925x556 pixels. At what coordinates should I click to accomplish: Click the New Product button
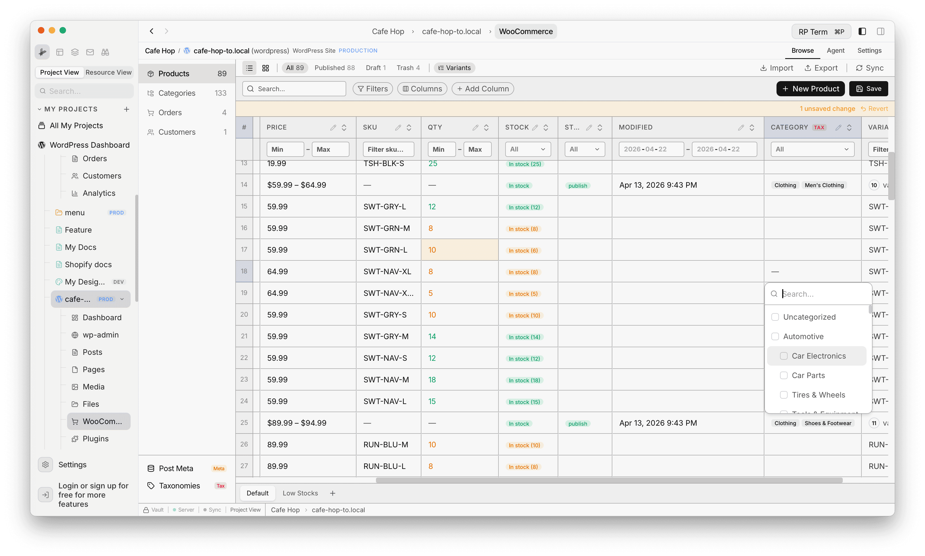(x=810, y=88)
